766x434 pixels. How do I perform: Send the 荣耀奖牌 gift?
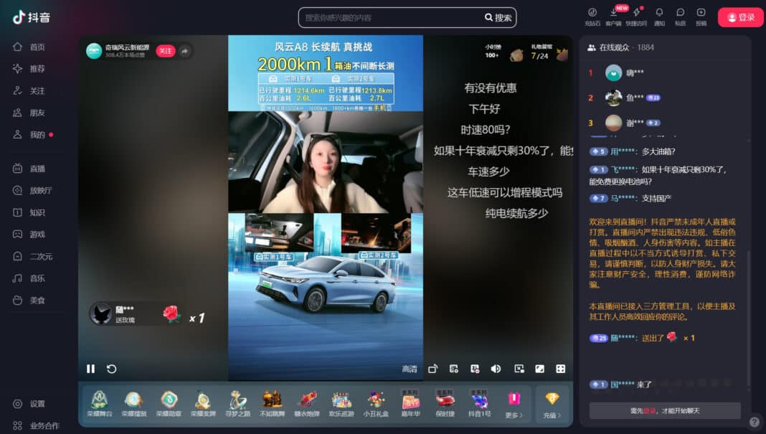203,404
